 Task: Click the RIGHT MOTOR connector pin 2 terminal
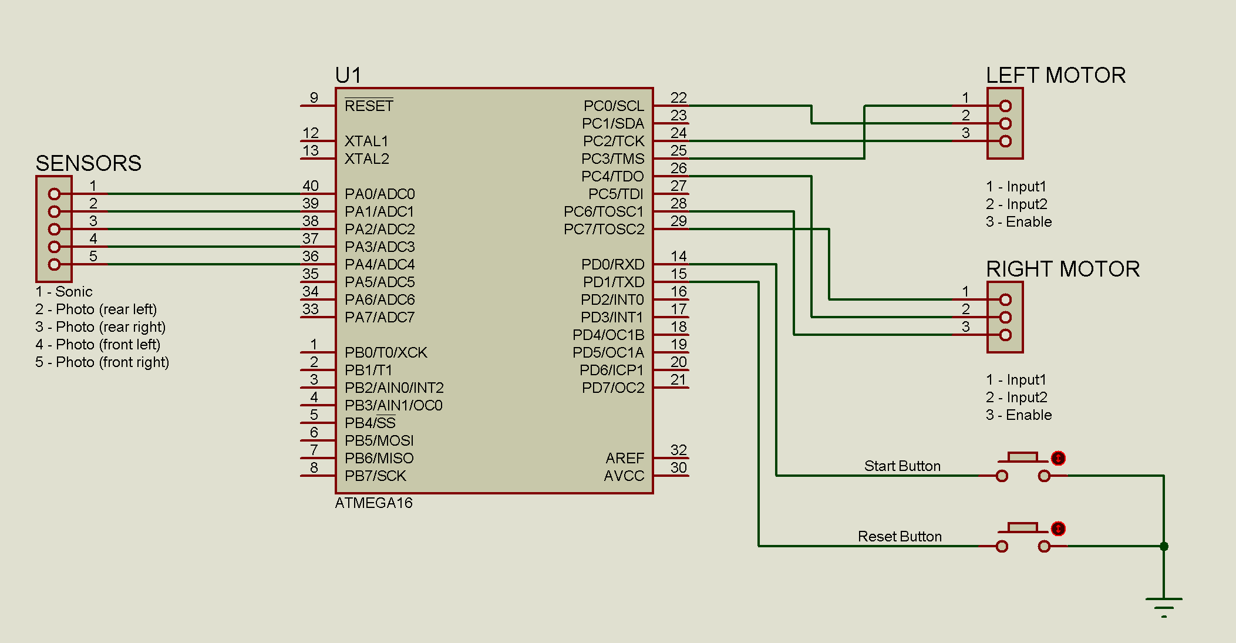[x=1005, y=317]
